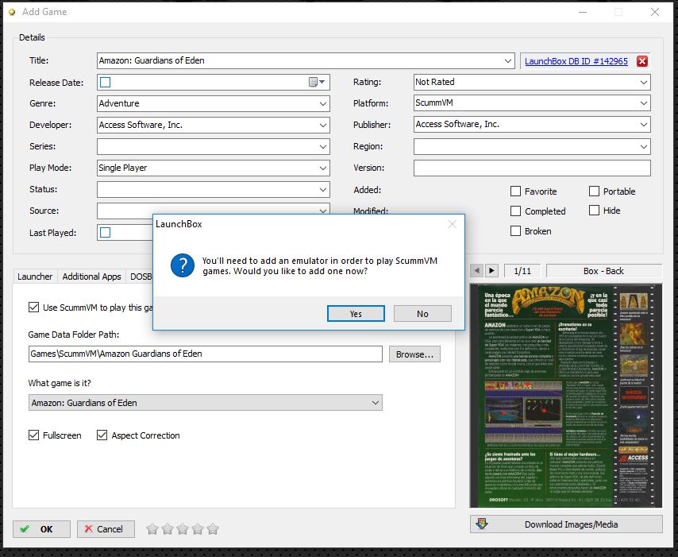Rate the game one star
Image resolution: width=678 pixels, height=557 pixels.
coord(152,529)
